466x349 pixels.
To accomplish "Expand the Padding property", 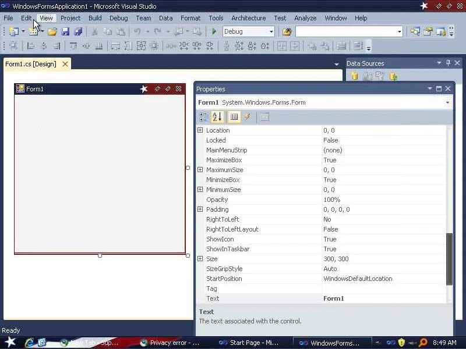I will [200, 209].
